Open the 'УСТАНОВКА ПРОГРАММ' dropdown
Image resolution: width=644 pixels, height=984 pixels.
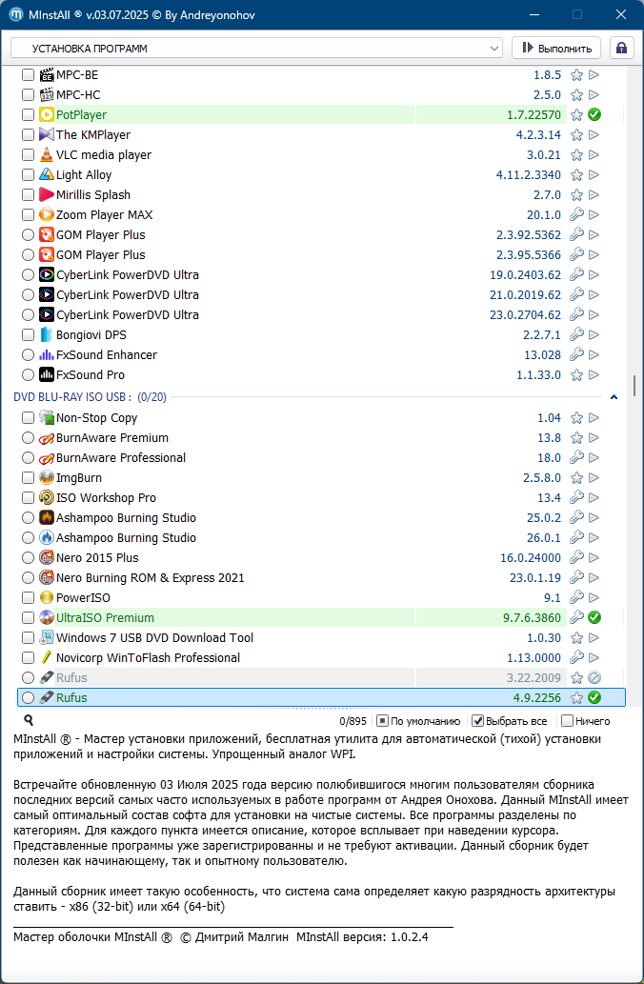click(256, 49)
